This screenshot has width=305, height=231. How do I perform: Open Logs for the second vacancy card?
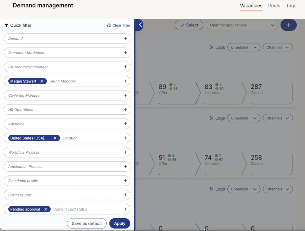[217, 118]
